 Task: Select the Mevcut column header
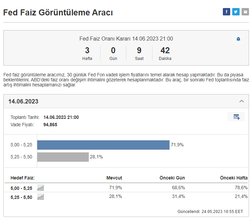tap(114, 178)
